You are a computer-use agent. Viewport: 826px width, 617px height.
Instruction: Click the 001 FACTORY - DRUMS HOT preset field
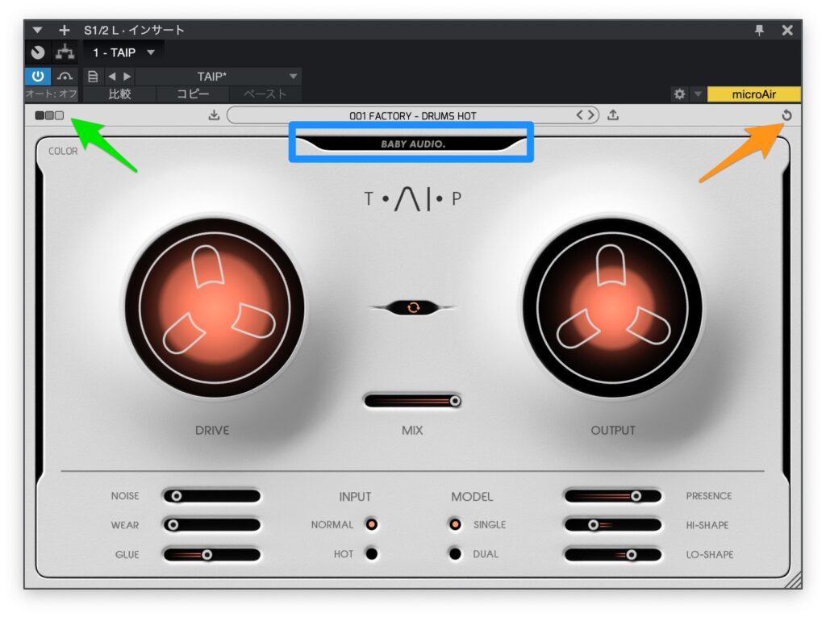412,115
